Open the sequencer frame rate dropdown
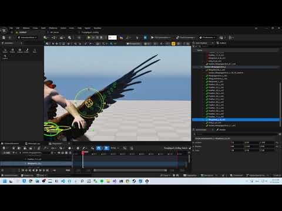The image size is (282, 211). [115, 148]
